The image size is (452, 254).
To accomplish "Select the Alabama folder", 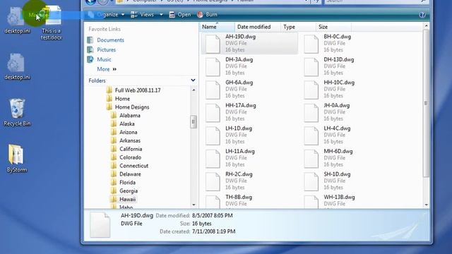I will coord(130,115).
